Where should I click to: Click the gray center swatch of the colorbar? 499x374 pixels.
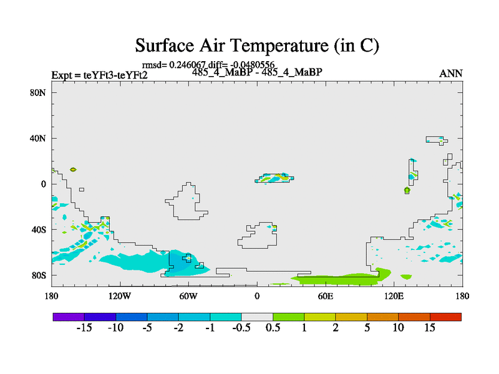257,317
